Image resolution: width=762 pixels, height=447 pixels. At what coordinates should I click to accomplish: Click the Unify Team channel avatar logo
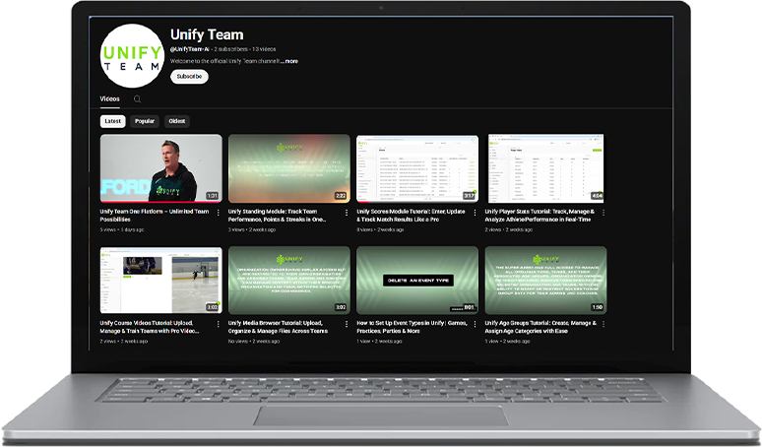point(132,56)
